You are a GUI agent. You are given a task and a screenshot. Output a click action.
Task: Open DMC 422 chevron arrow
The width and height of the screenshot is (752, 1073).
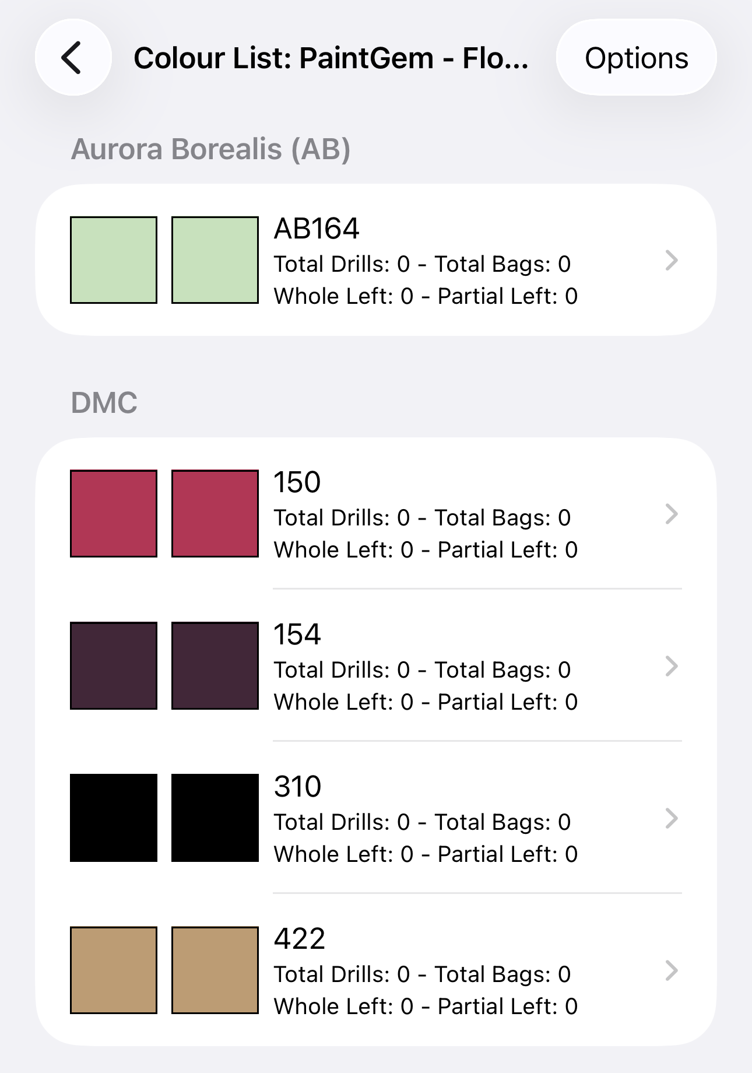click(672, 970)
